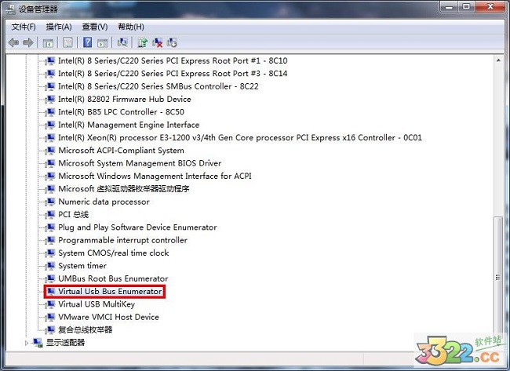The image size is (510, 371).
Task: Select VMware VMCI Host Device
Action: [x=108, y=317]
